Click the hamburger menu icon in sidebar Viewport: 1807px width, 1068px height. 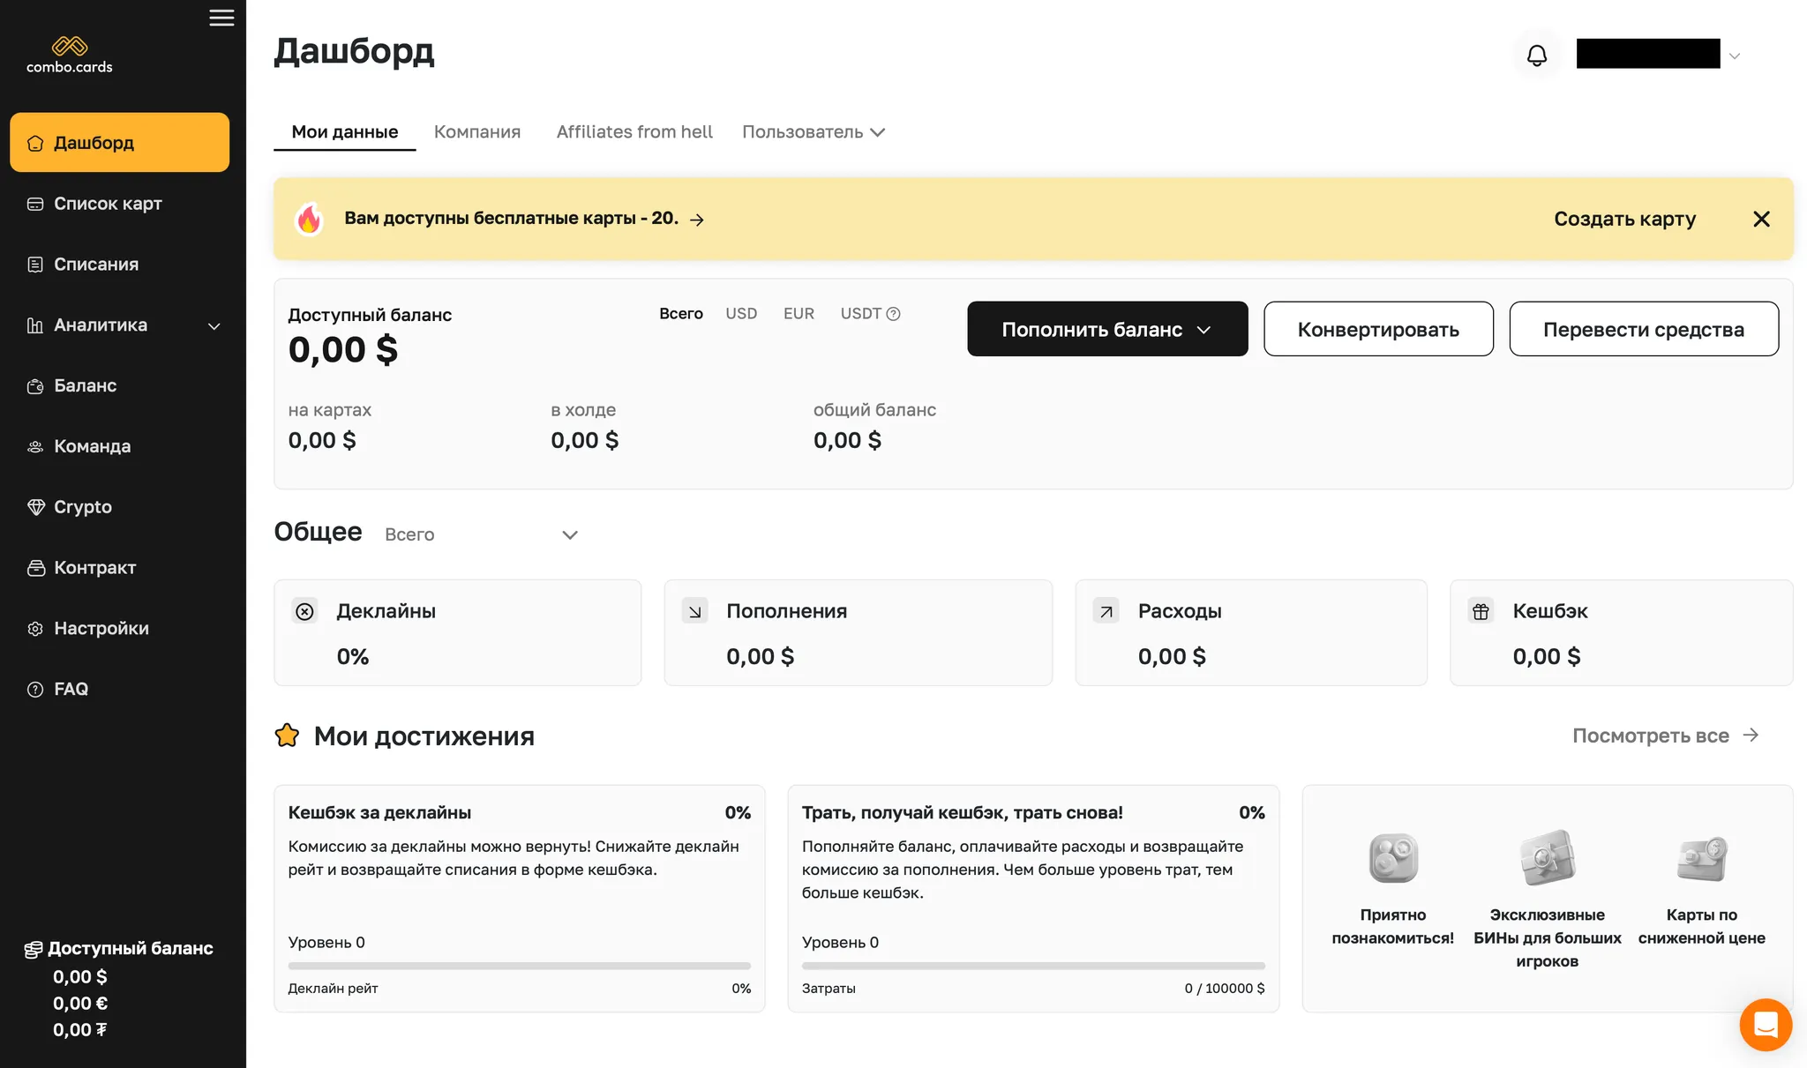221,18
